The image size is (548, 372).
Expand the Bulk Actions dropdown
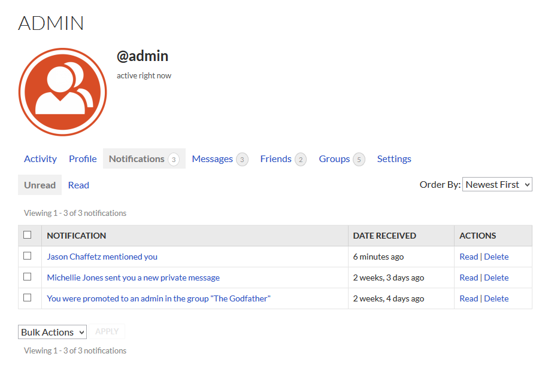pos(53,332)
